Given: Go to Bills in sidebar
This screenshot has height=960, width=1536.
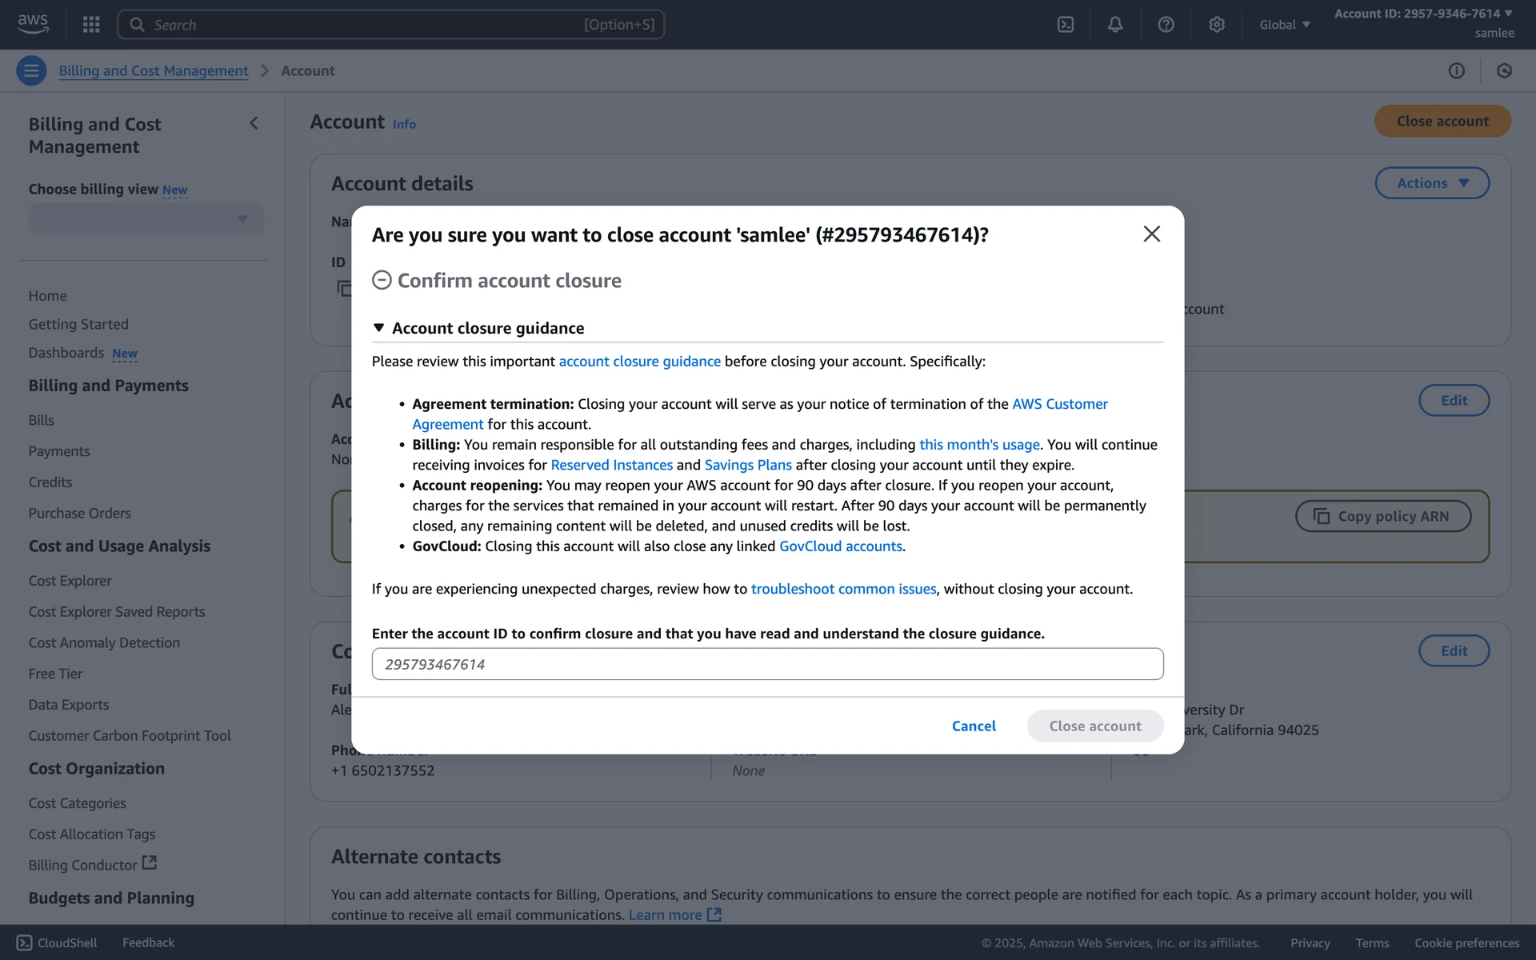Looking at the screenshot, I should 42,420.
